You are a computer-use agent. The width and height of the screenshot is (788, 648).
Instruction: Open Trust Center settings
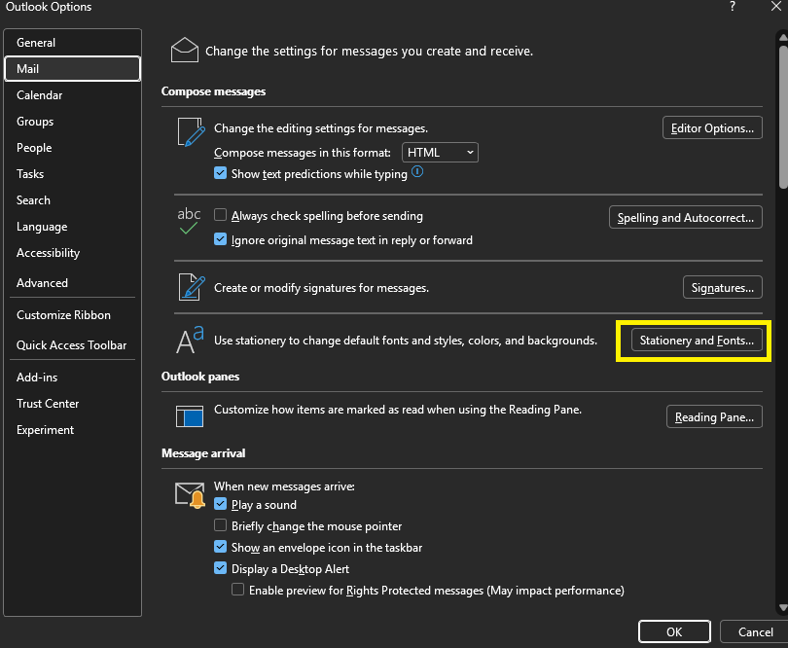(72, 404)
